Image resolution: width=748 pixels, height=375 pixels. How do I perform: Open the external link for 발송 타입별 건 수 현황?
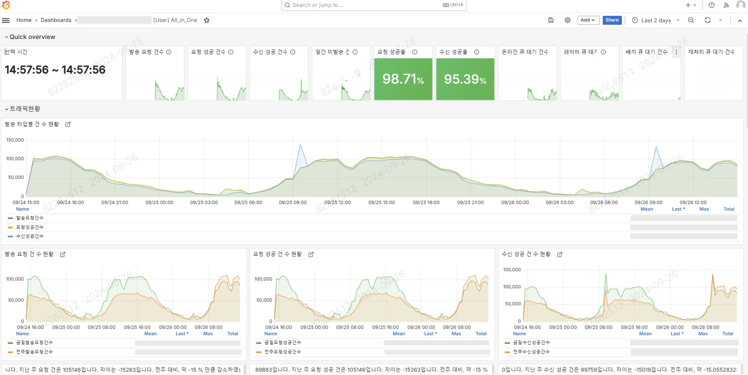click(x=68, y=124)
